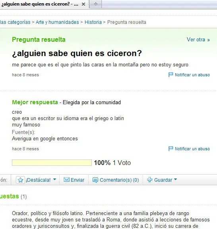Go to the Historia category breadcrumb

pos(93,22)
